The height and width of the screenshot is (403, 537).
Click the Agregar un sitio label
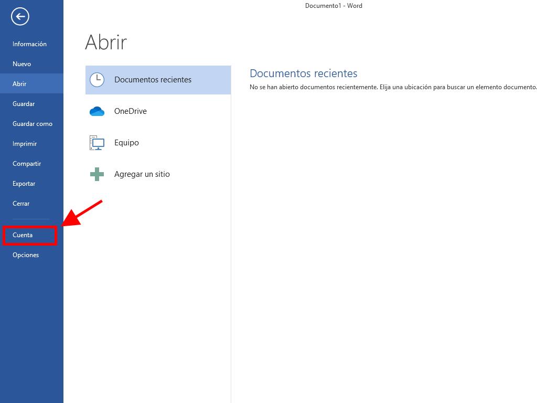(142, 174)
